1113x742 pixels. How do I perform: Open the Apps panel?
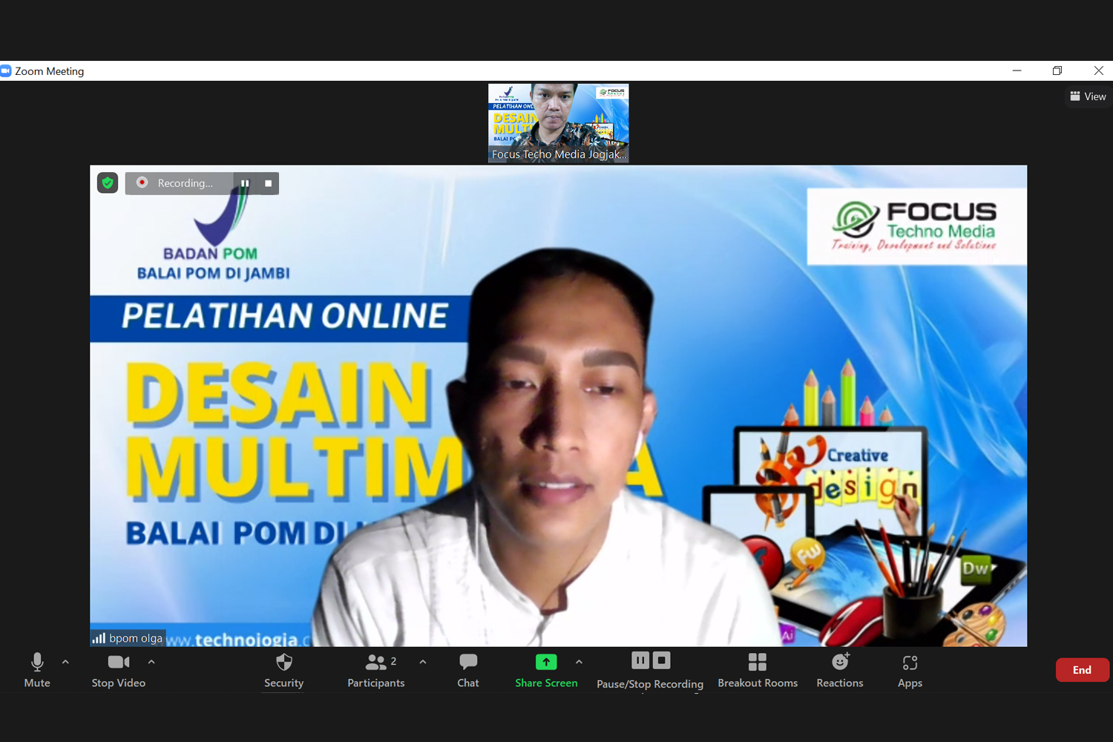[x=910, y=670]
